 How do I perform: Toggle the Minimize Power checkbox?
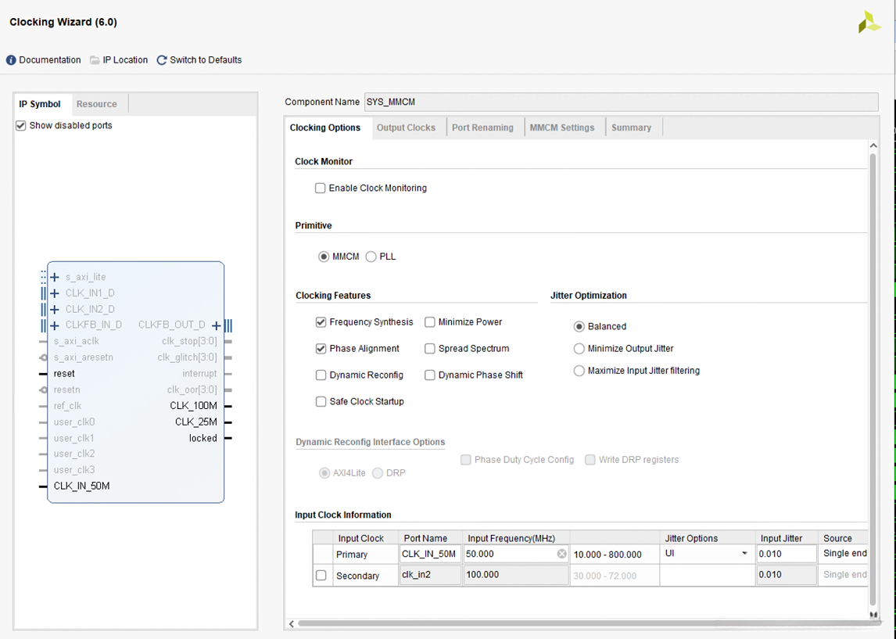[x=430, y=322]
